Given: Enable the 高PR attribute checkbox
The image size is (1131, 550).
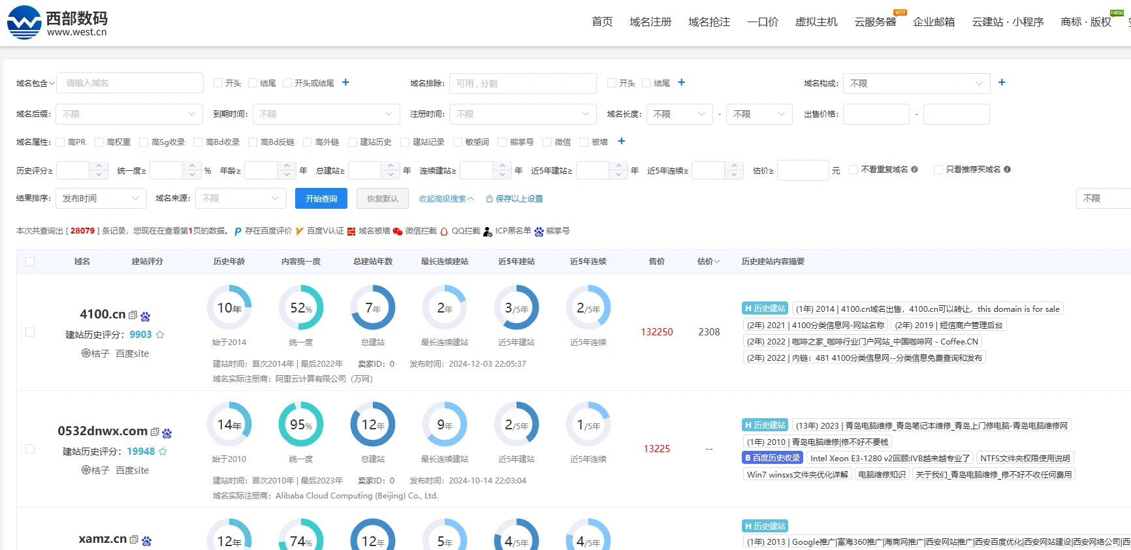Looking at the screenshot, I should (x=60, y=142).
